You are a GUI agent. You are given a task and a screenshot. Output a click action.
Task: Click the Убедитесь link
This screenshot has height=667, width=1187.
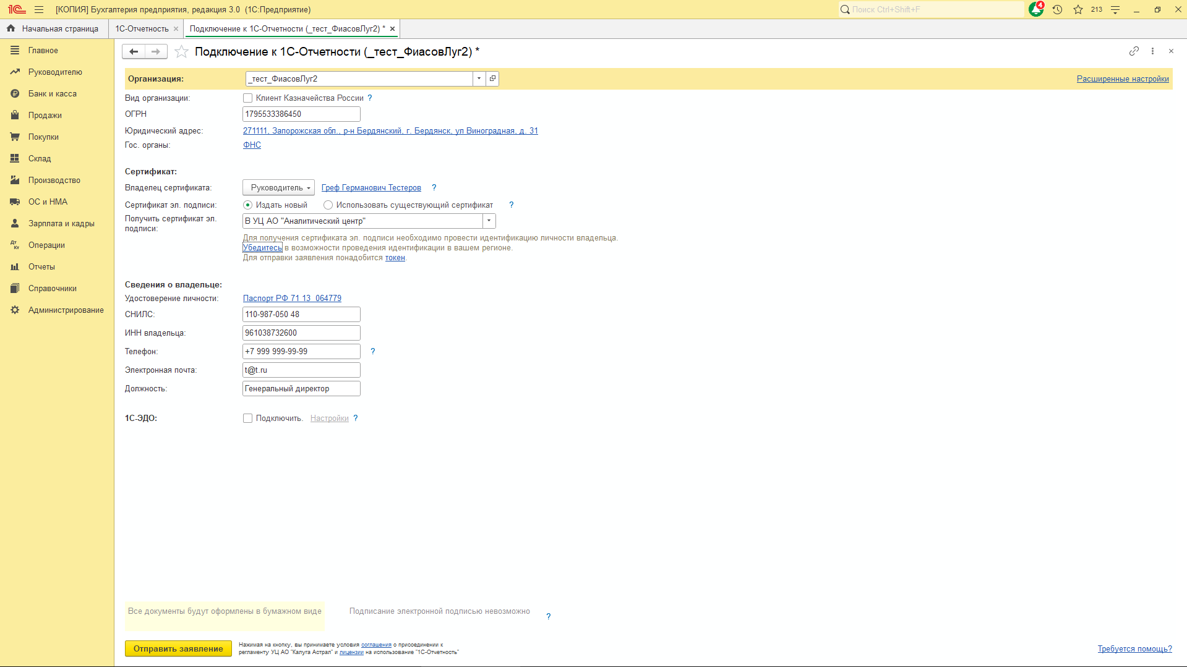pos(262,247)
